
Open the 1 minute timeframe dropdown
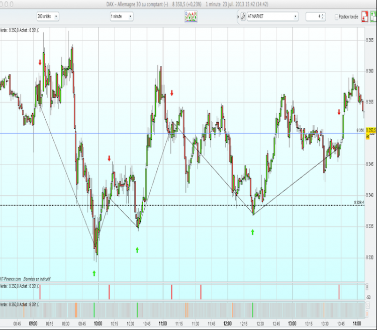(x=122, y=17)
